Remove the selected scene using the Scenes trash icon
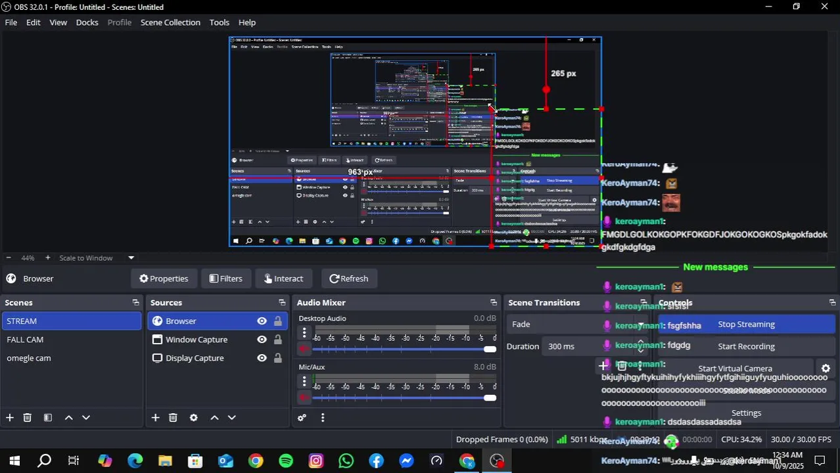 (28, 418)
